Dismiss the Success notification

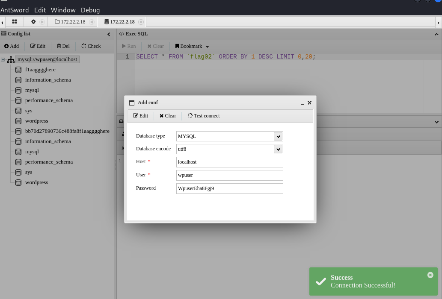point(430,275)
